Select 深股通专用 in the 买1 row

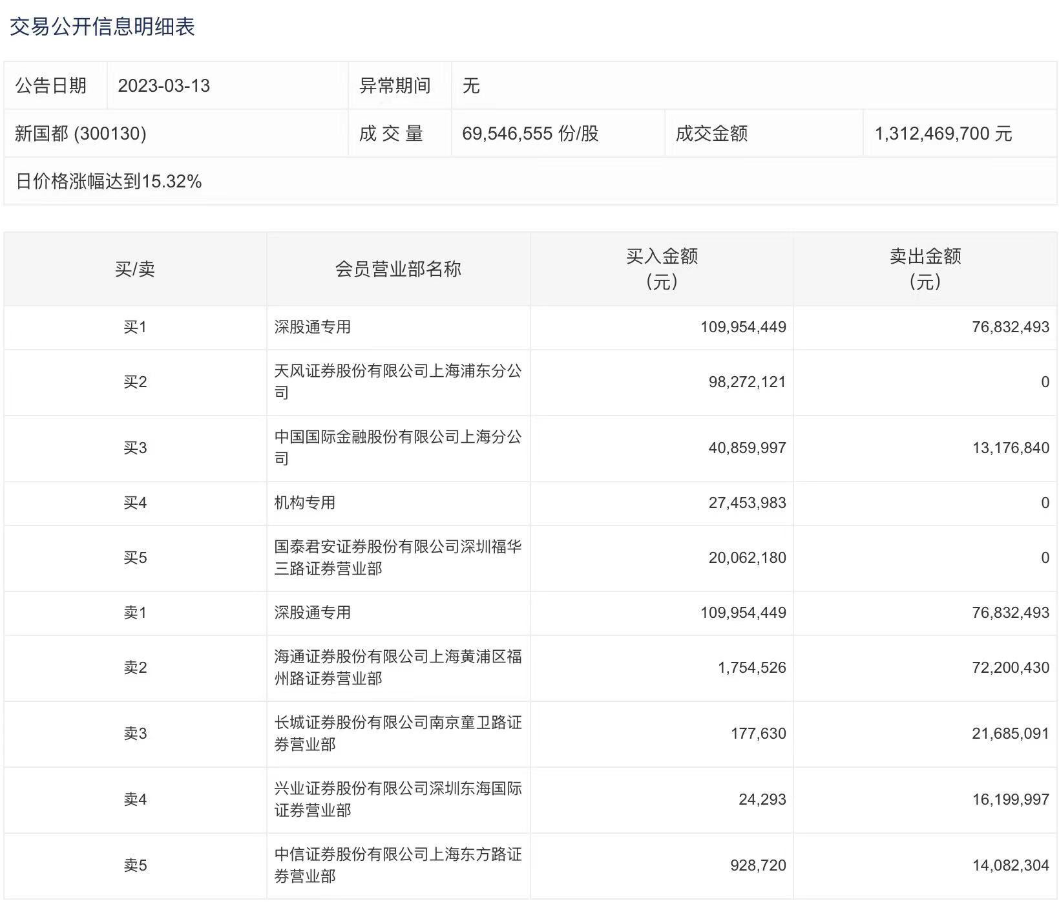pyautogui.click(x=313, y=327)
